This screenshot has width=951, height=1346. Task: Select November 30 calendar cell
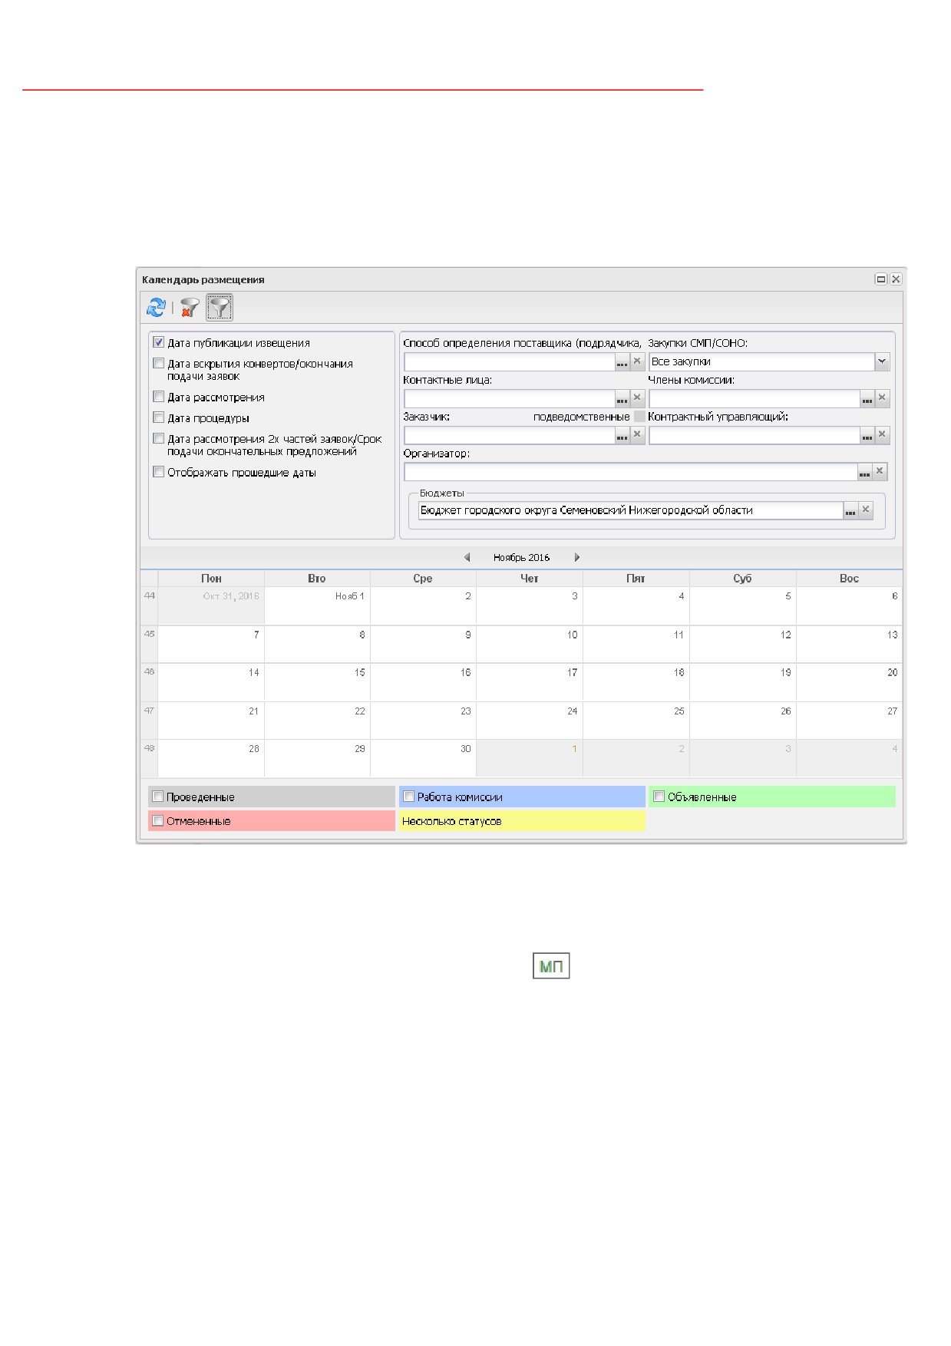coord(424,758)
